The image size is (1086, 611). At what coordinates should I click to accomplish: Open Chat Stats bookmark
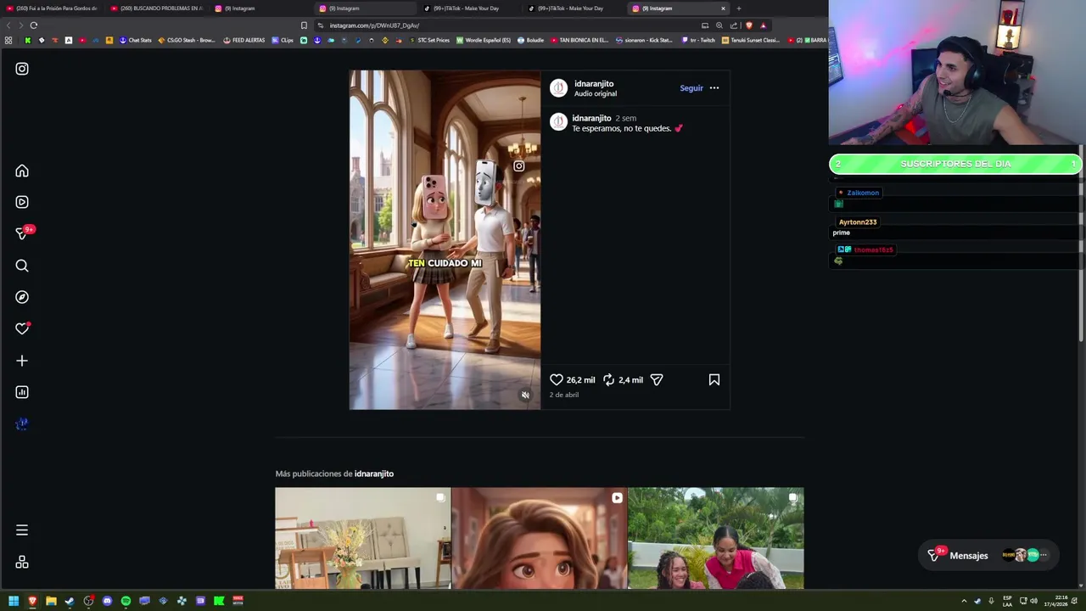coord(136,40)
